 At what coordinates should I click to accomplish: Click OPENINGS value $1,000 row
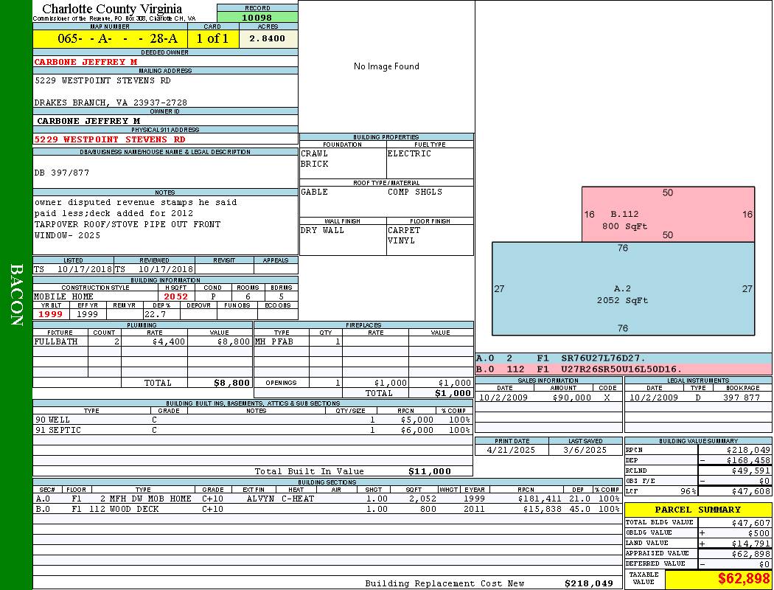coord(364,383)
